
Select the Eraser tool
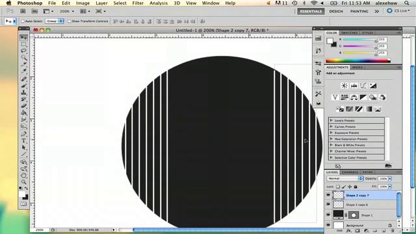click(x=23, y=106)
